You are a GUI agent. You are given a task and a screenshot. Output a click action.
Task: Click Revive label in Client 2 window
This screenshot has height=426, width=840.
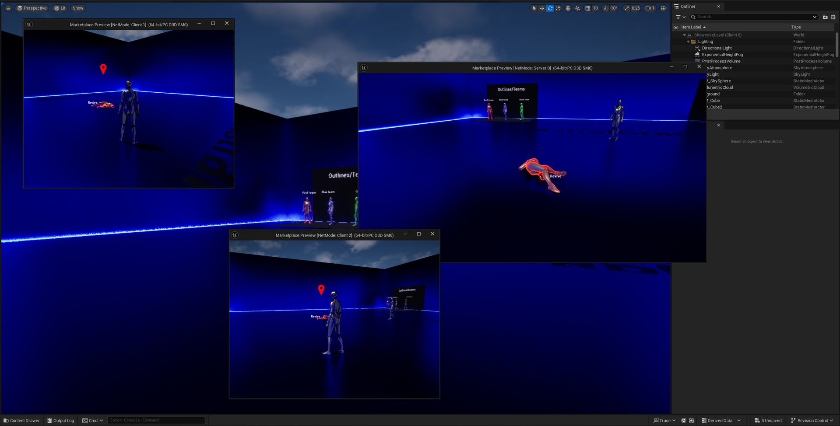point(315,316)
